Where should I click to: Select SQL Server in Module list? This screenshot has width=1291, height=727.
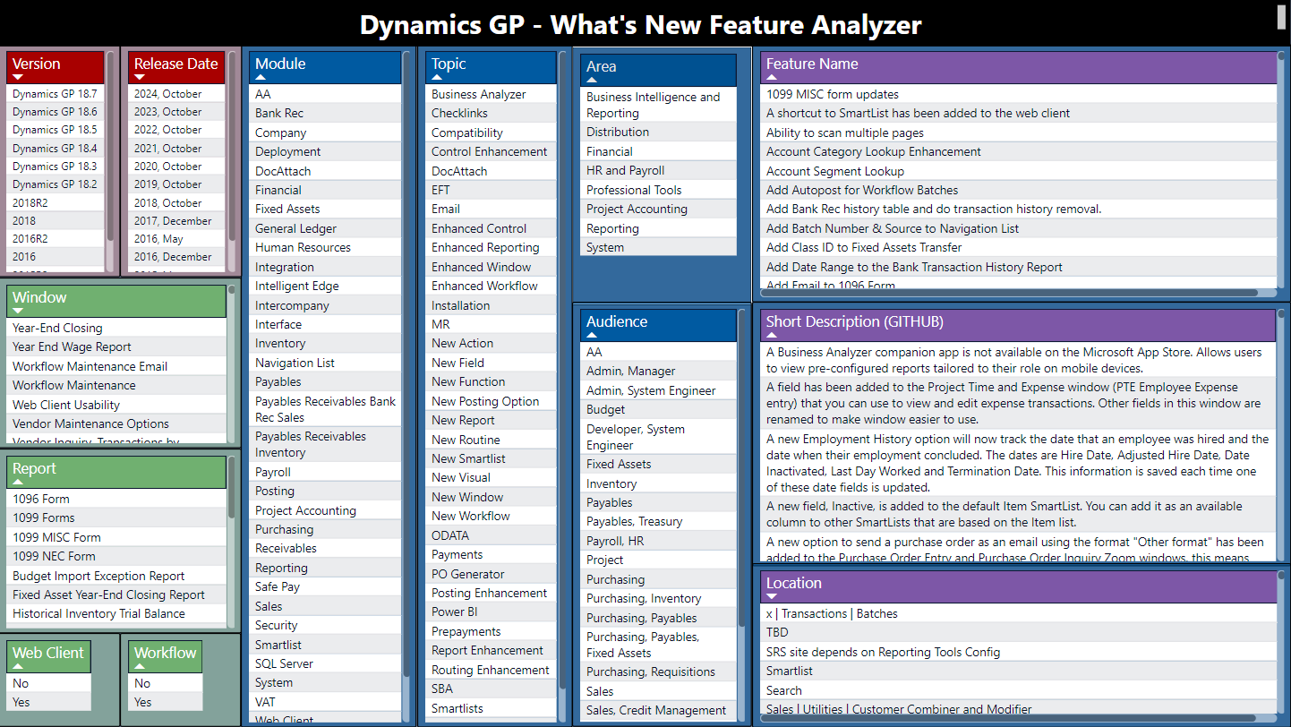(325, 663)
